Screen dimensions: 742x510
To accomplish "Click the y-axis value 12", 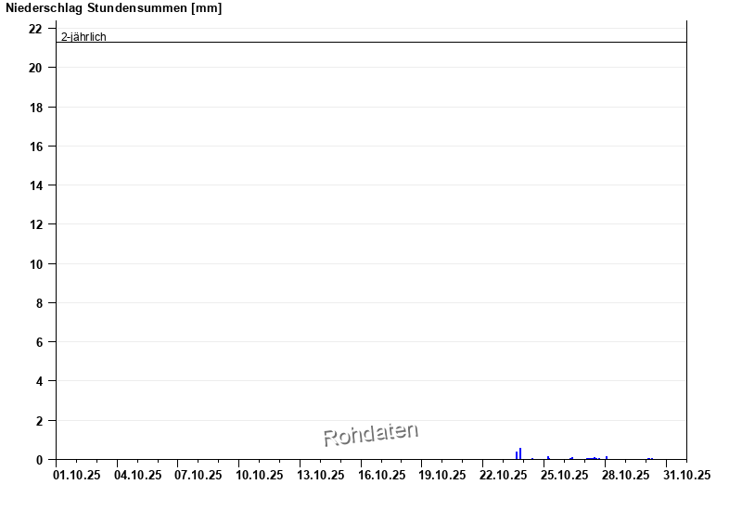I will [x=35, y=224].
